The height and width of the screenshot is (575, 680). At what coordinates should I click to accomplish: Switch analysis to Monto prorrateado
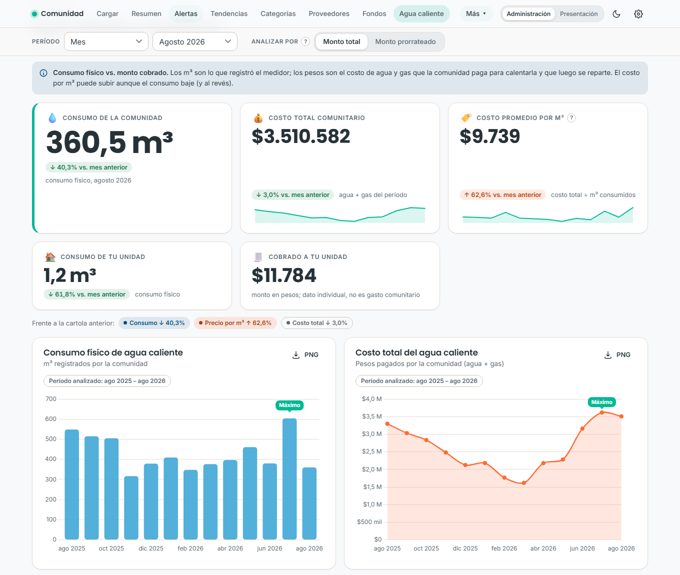(405, 41)
